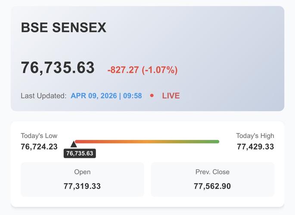Click the Prev. Close card label

point(212,172)
